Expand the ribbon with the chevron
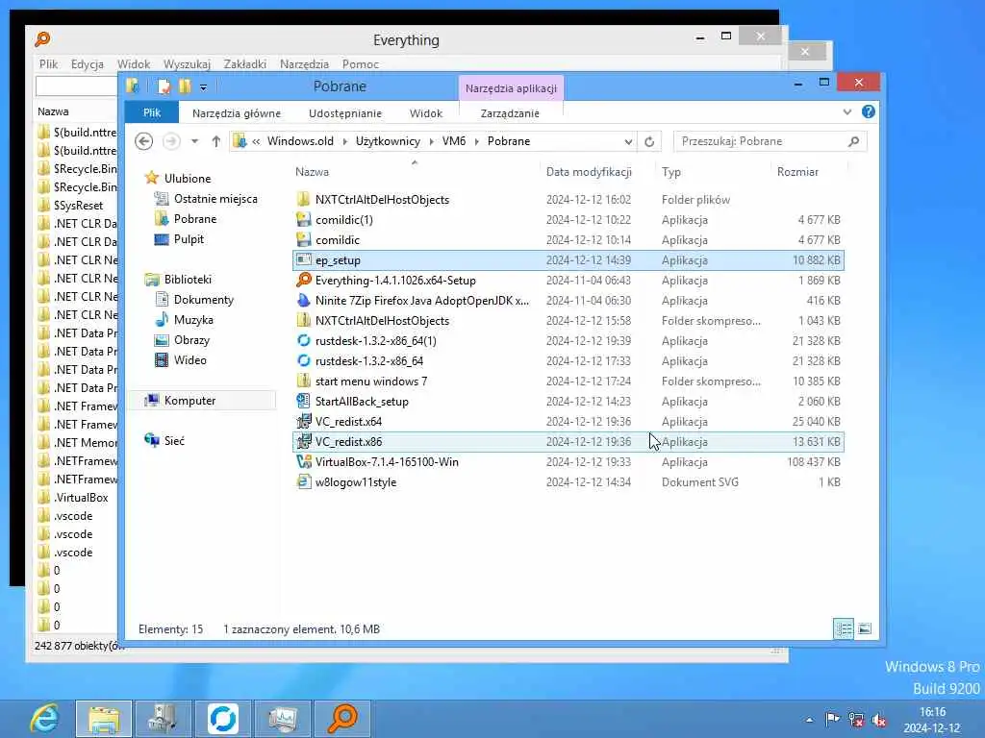This screenshot has width=985, height=738. (x=846, y=111)
